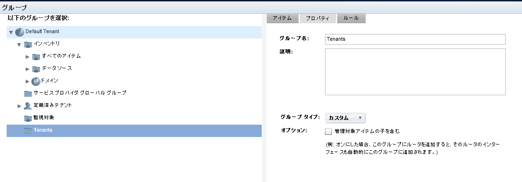Toggle 管理対象アイテムの子を含む checkbox

tap(328, 131)
